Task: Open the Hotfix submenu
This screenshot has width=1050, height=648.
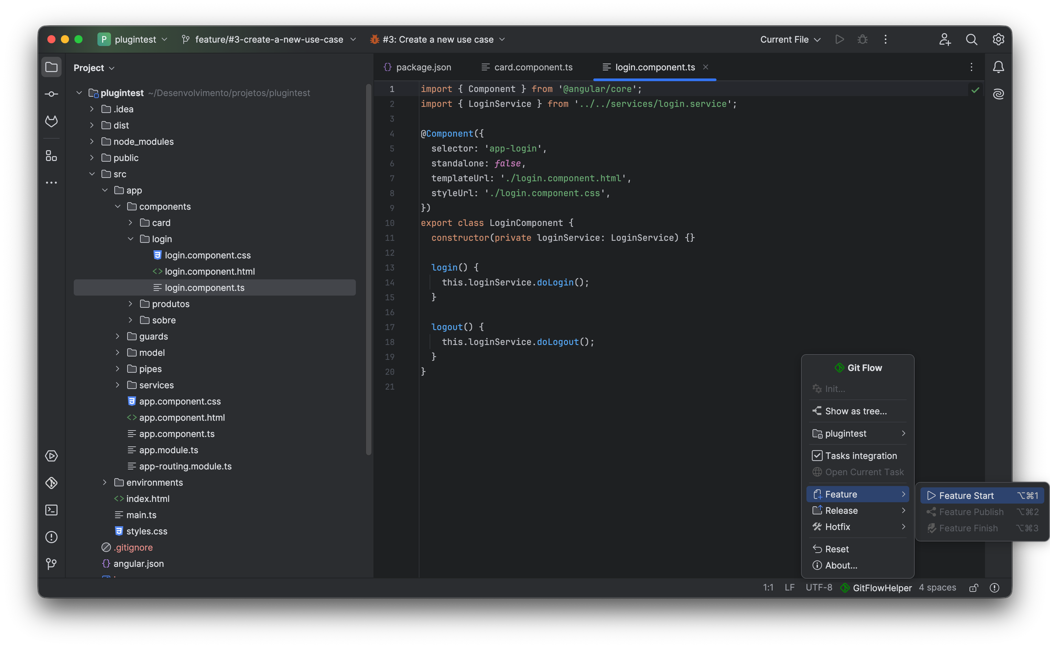Action: [858, 527]
